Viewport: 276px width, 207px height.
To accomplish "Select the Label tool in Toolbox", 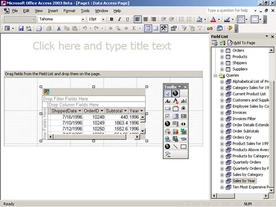I will pos(167,101).
